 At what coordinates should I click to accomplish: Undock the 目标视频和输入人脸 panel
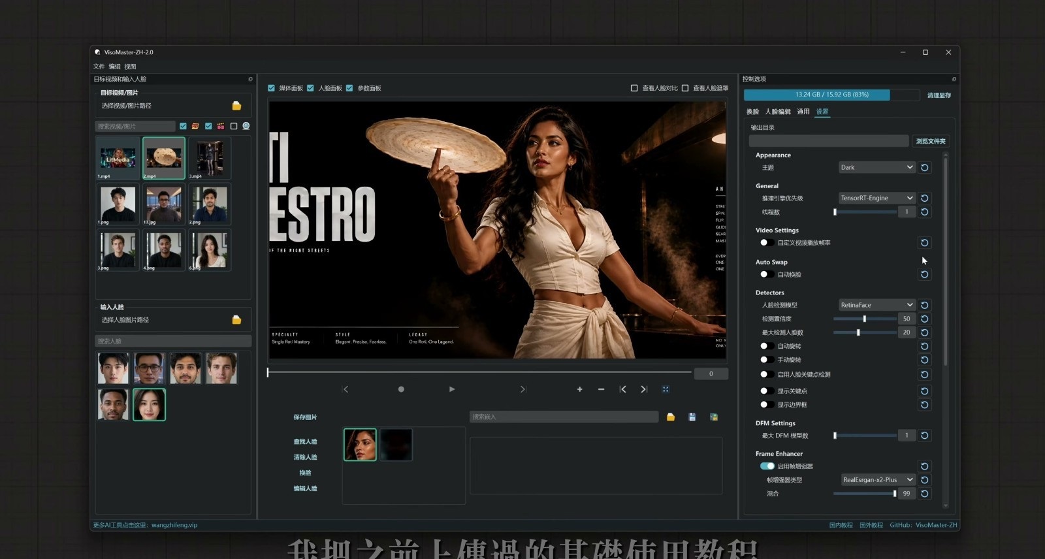250,79
